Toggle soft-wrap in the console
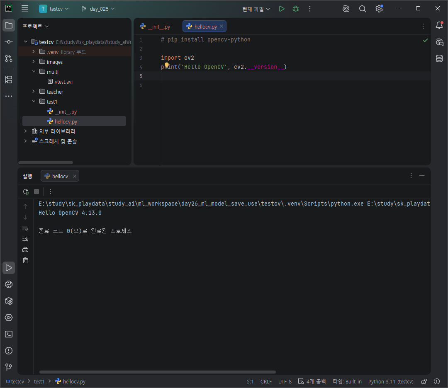This screenshot has width=448, height=388. point(25,228)
